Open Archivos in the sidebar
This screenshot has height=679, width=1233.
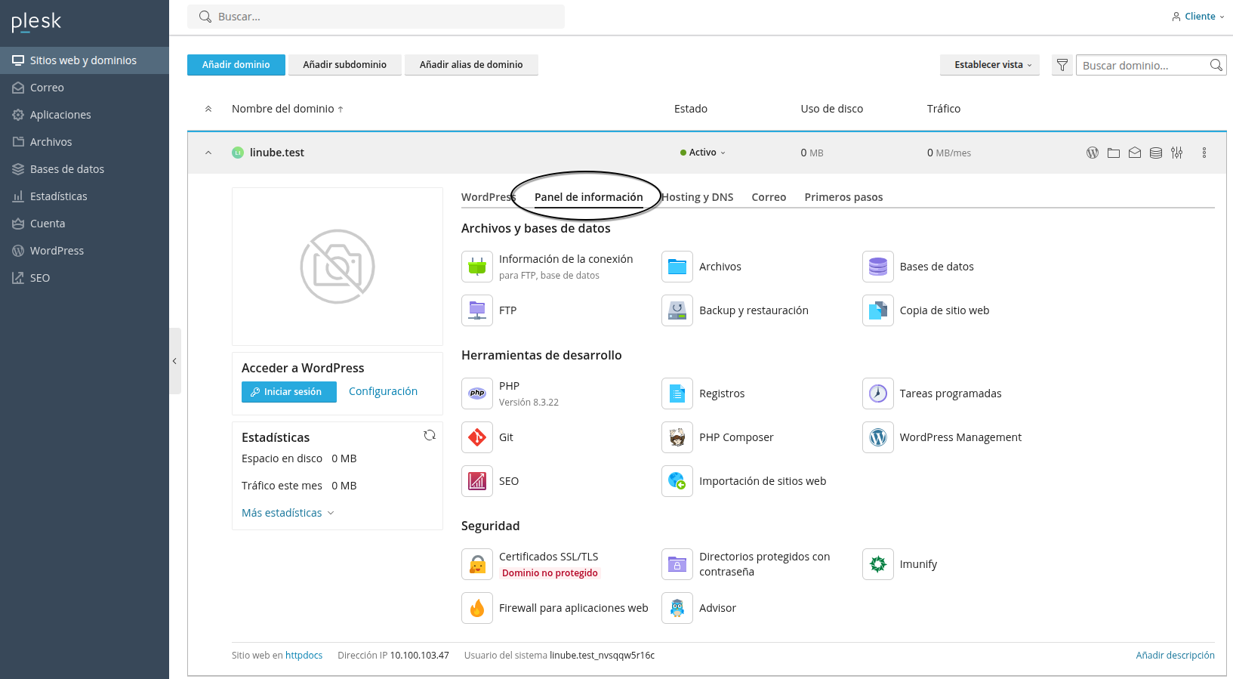85,142
